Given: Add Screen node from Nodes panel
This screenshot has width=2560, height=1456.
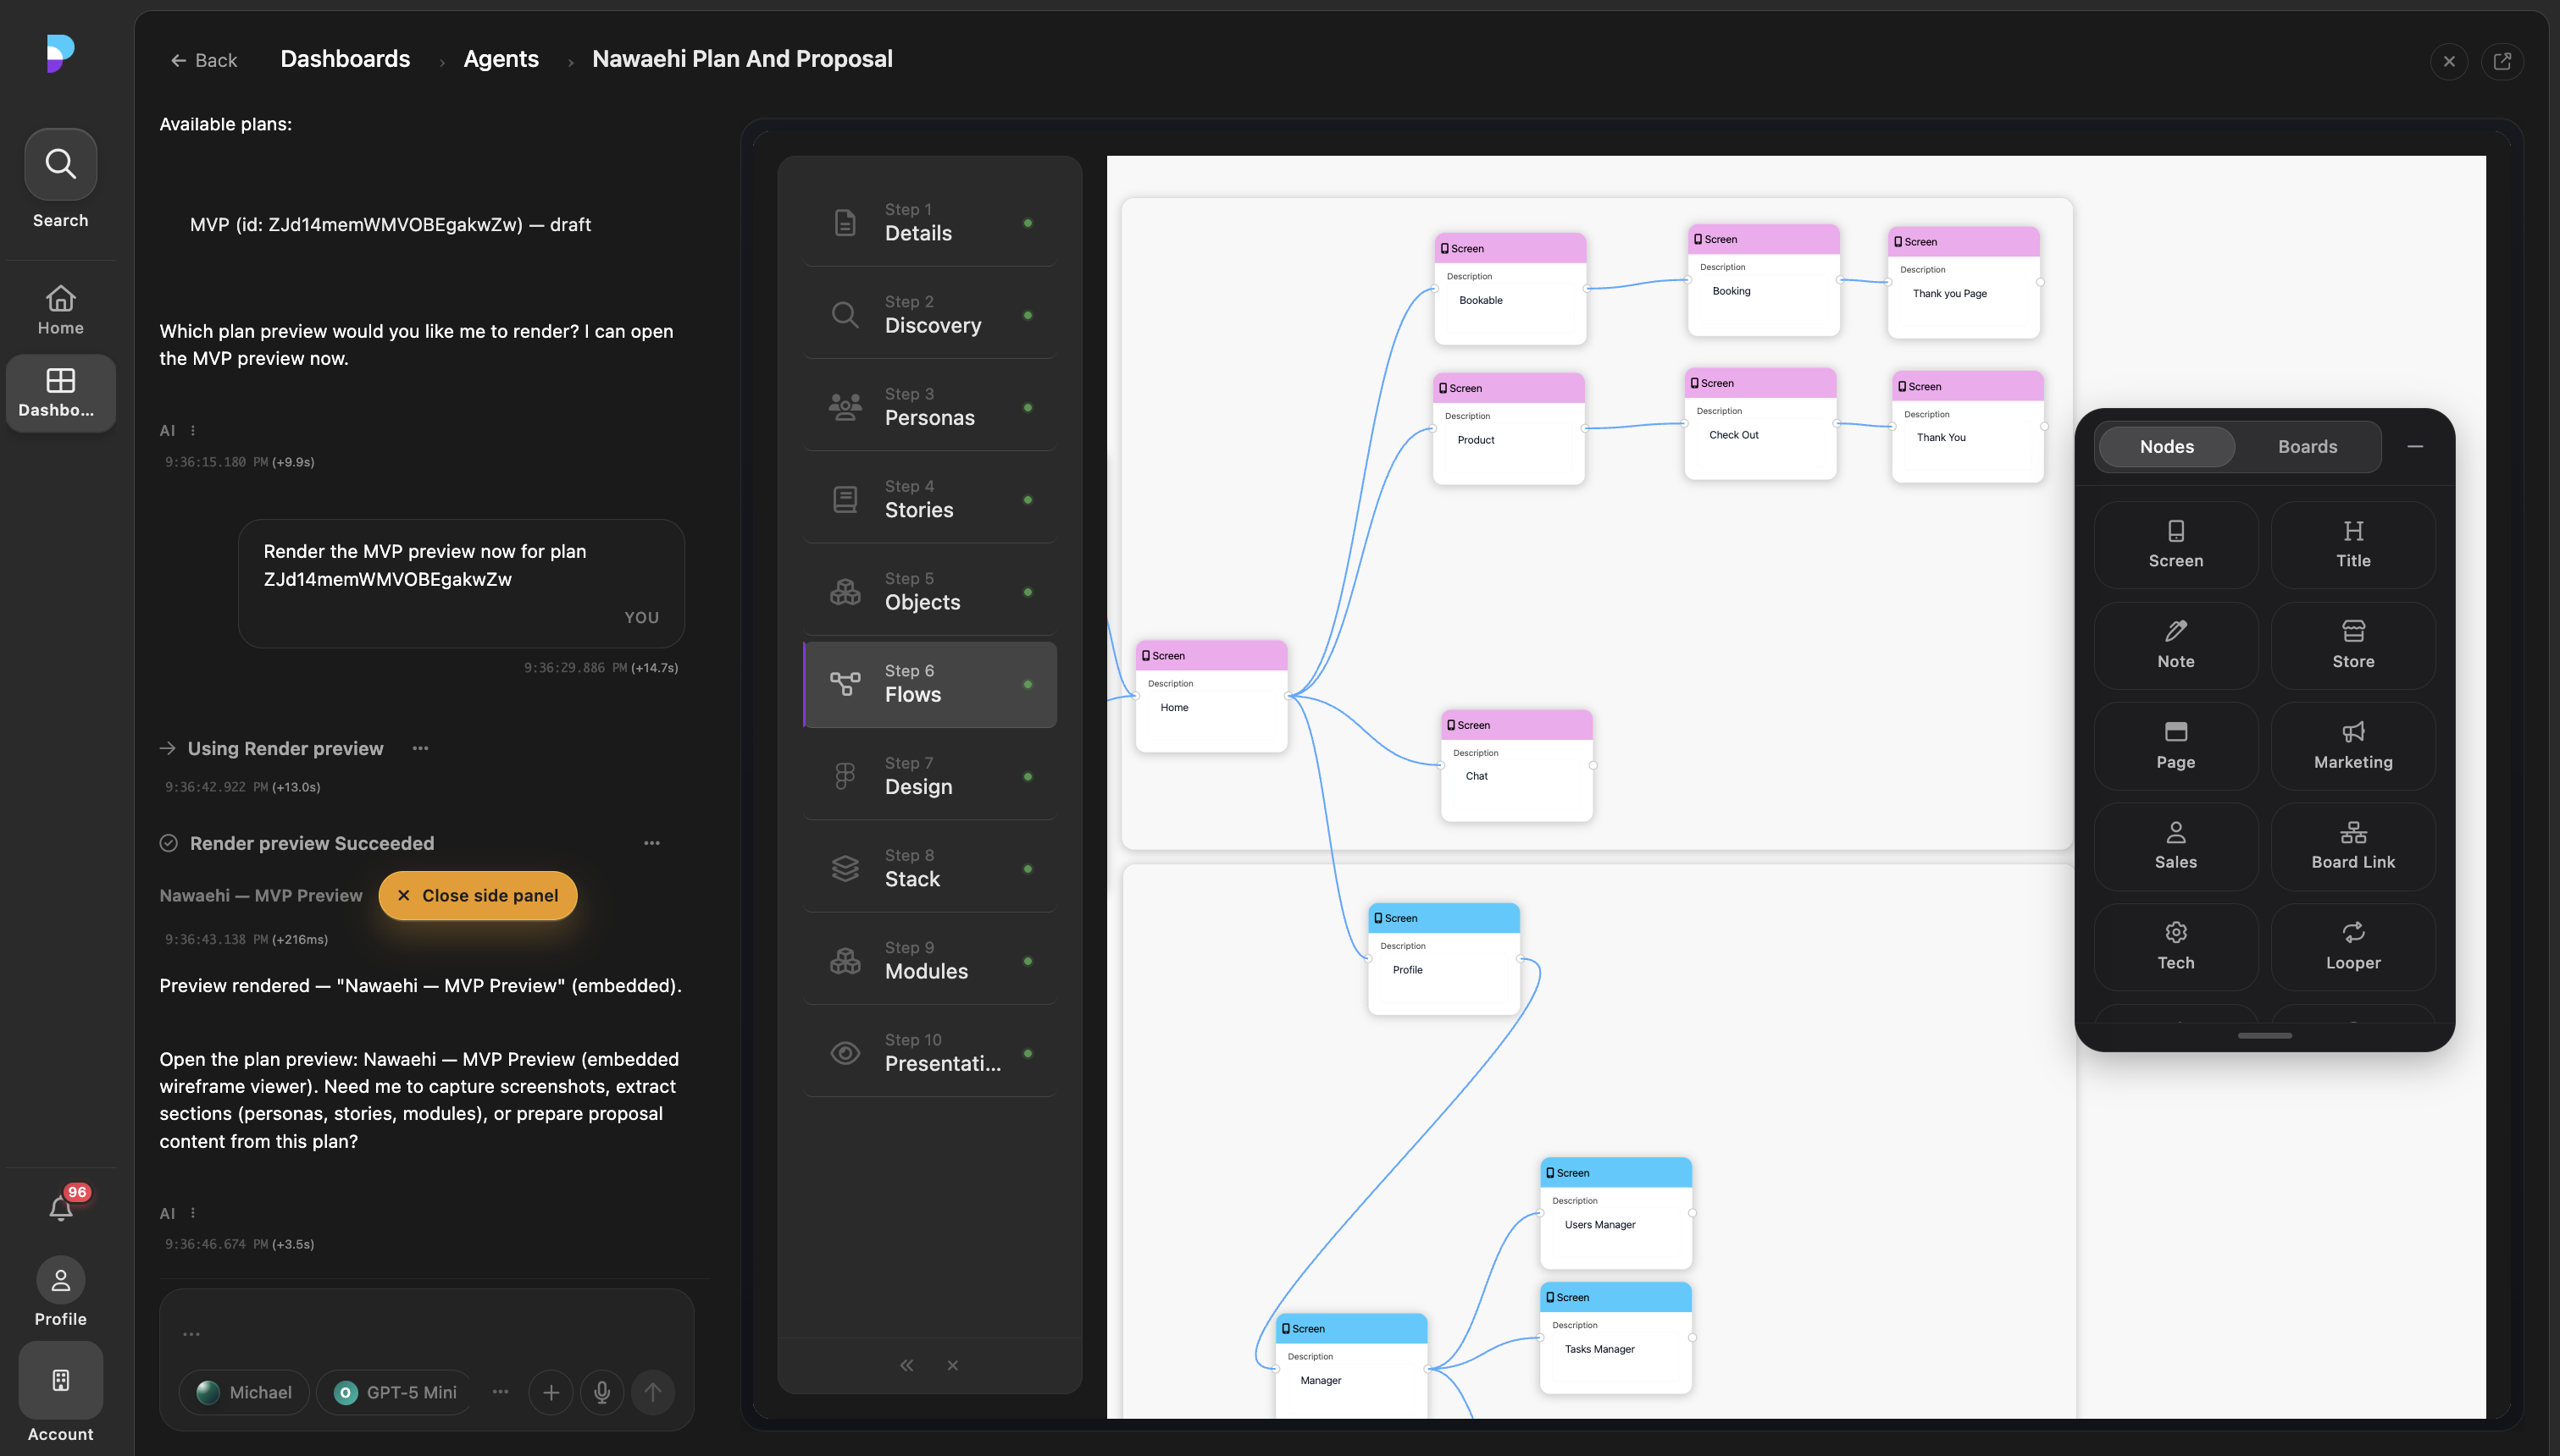Looking at the screenshot, I should (x=2175, y=545).
